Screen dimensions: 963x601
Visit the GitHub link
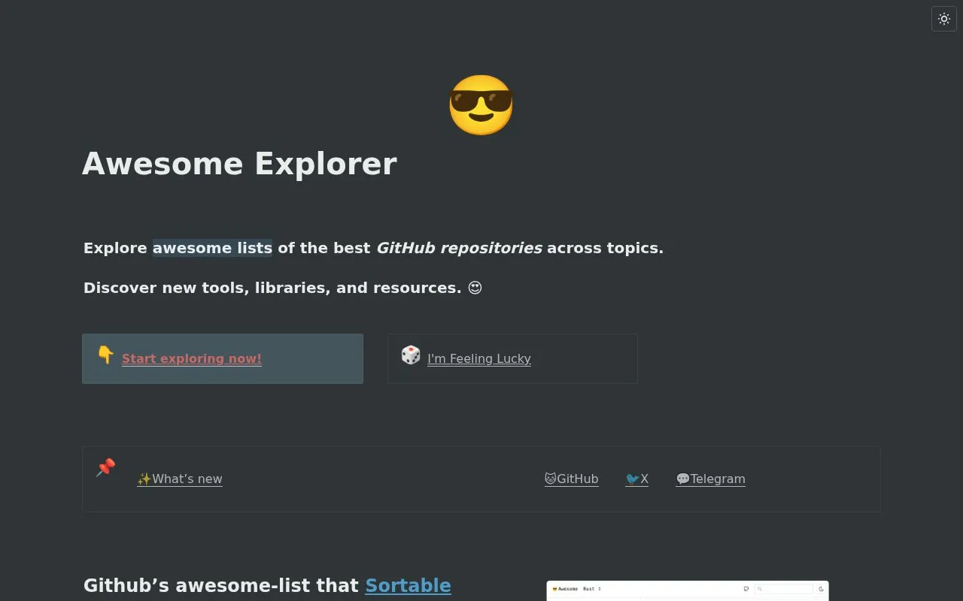coord(572,479)
